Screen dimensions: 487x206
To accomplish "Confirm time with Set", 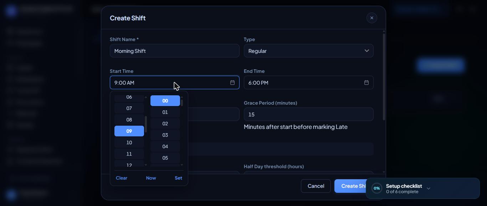I will pyautogui.click(x=178, y=178).
